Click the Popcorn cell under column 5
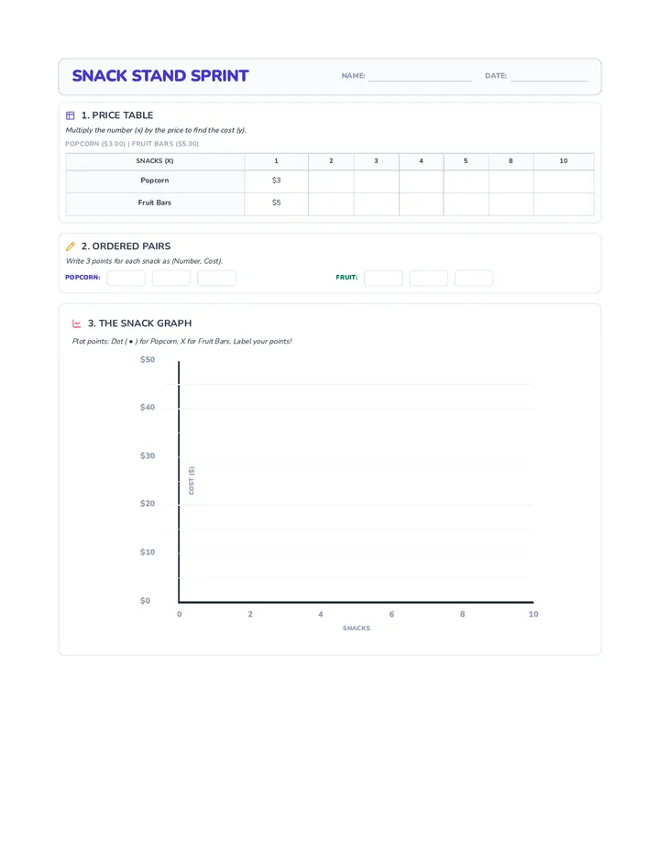The height and width of the screenshot is (854, 660). click(x=466, y=181)
